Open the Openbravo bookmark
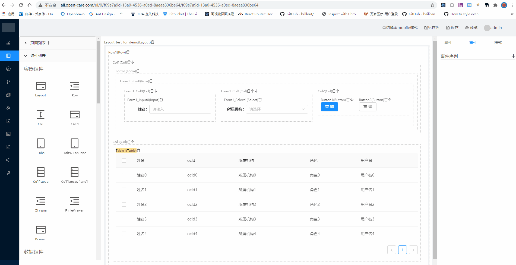 coord(72,14)
